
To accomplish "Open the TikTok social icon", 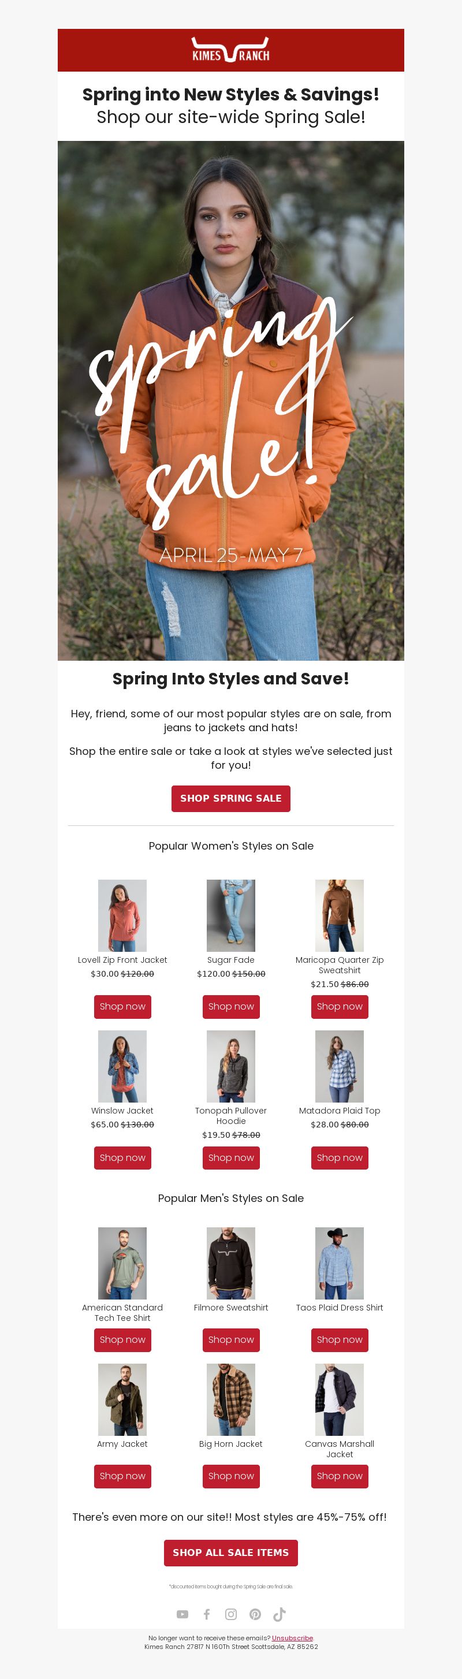I will [x=279, y=1614].
